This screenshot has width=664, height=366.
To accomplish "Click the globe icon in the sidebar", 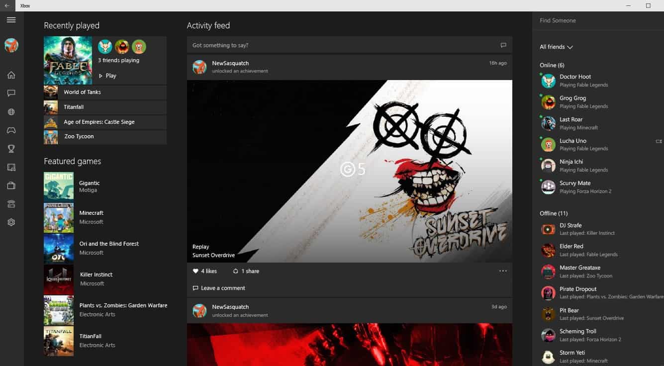I will coord(11,112).
